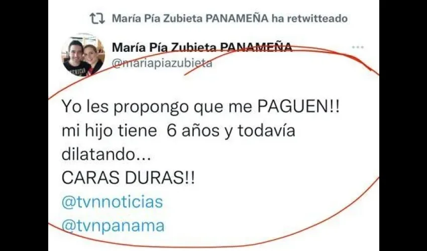Open the @mariapiazubieta handle
The height and width of the screenshot is (251, 427).
[x=162, y=63]
